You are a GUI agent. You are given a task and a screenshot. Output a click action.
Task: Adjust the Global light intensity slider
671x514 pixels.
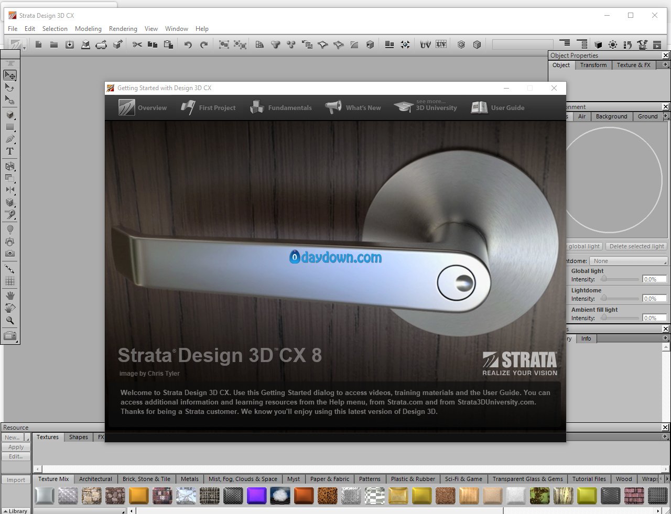(604, 279)
